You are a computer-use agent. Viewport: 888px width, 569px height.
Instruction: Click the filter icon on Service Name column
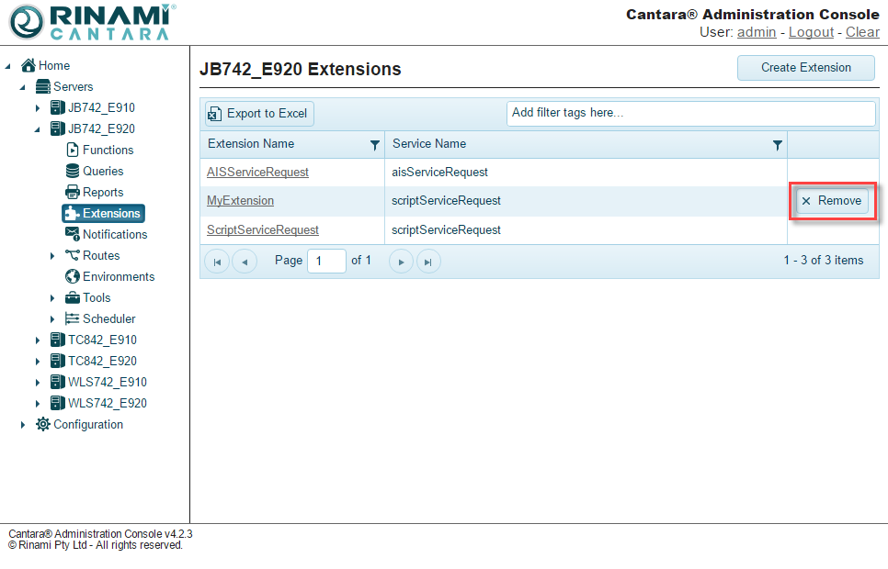[778, 145]
